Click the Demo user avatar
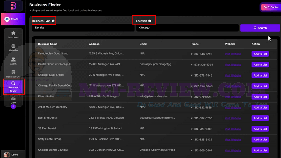 coord(7,154)
